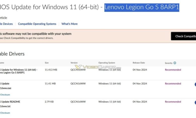Click the 11.413 MB size entry
This screenshot has width=196, height=118.
pyautogui.click(x=51, y=70)
